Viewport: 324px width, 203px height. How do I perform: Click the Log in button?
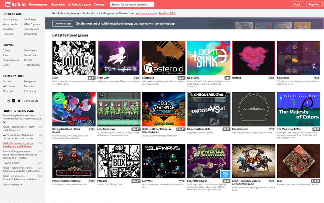click(298, 4)
